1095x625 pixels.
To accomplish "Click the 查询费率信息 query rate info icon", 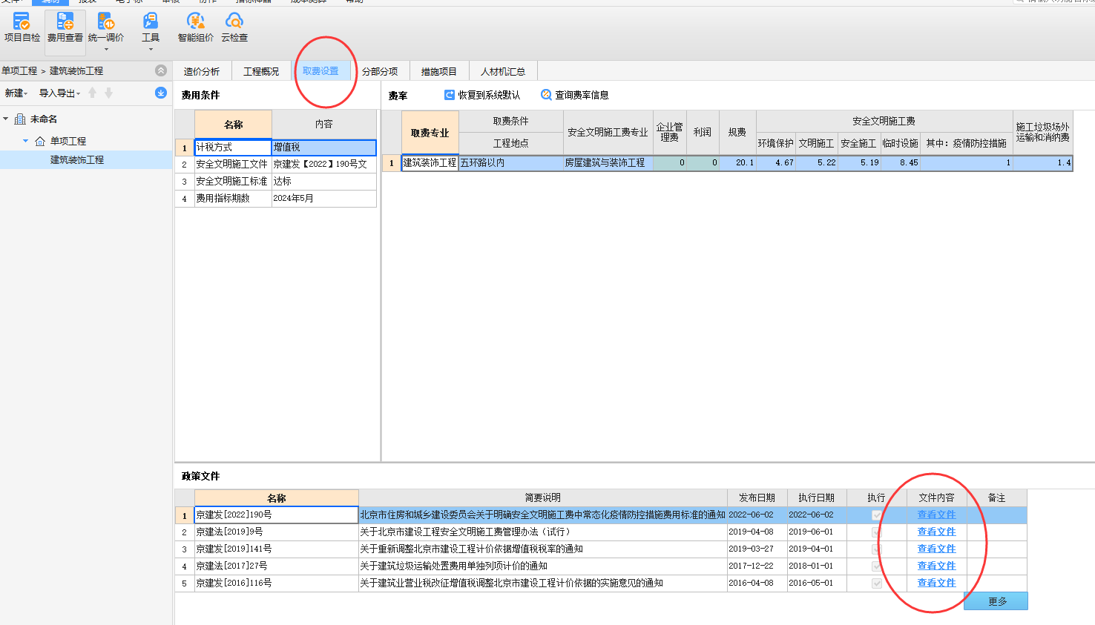I will 546,95.
